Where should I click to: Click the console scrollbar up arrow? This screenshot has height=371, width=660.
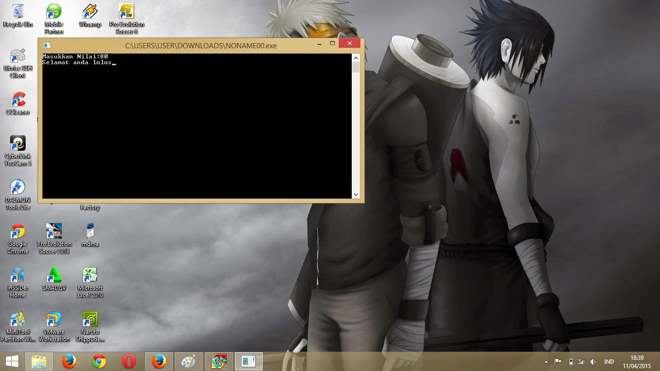[356, 57]
